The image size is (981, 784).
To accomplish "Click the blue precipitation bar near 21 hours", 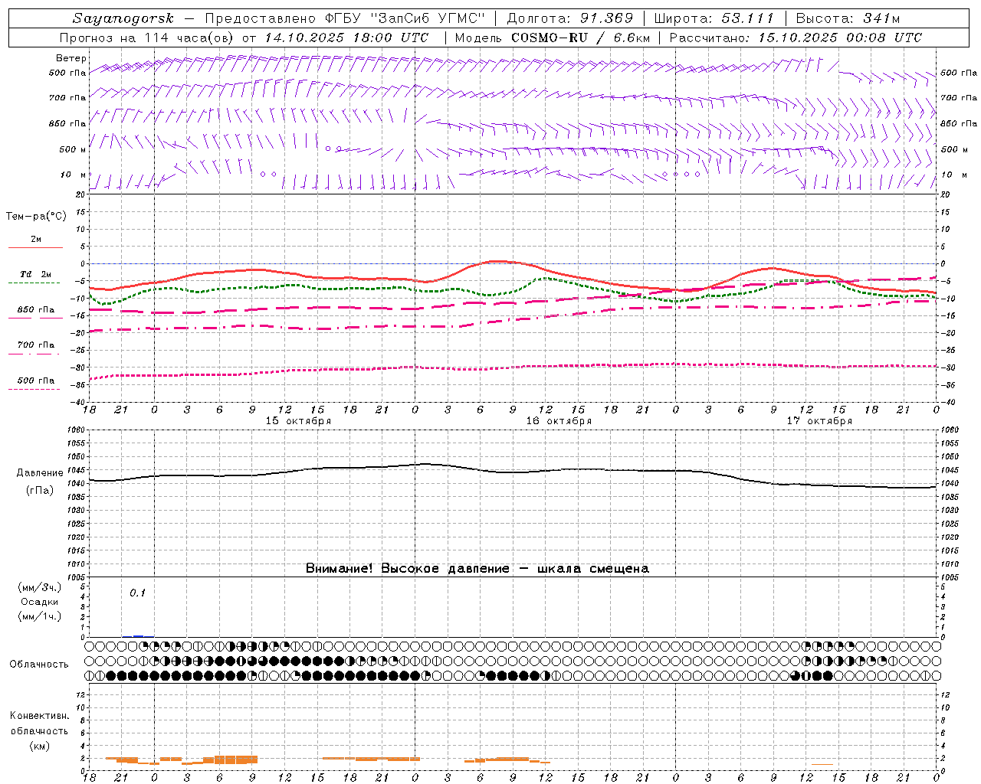I will point(138,635).
